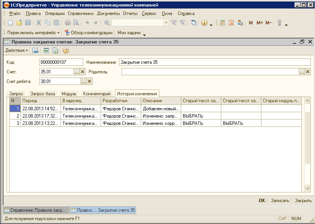
Task: Click the Undo arrow icon
Action: coord(88,23)
